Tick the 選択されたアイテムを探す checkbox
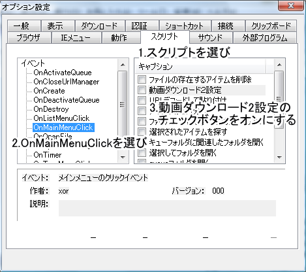This screenshot has width=306, height=272. [142, 131]
